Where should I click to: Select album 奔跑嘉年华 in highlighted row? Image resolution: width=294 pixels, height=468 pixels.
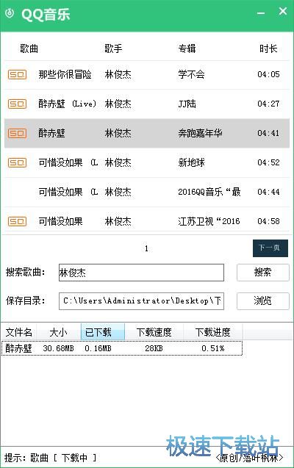(200, 133)
